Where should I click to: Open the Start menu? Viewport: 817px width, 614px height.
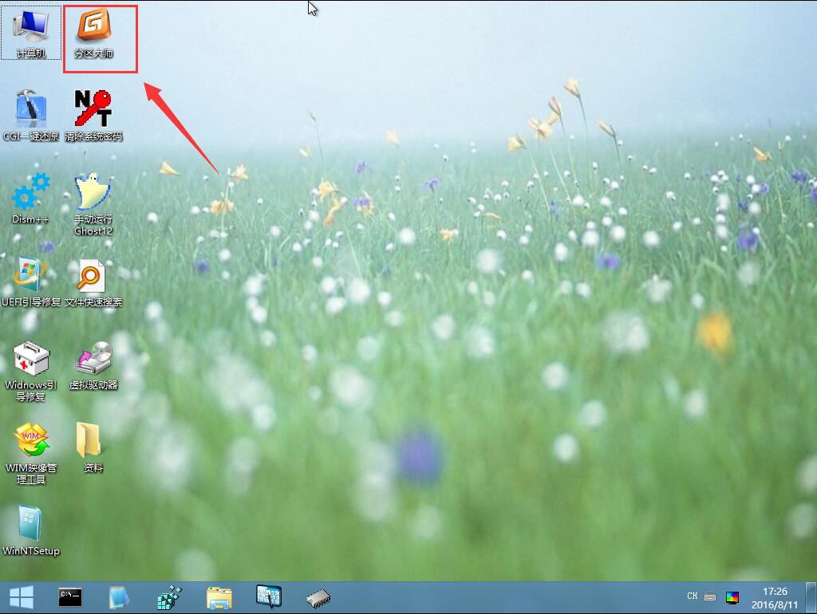tap(21, 596)
